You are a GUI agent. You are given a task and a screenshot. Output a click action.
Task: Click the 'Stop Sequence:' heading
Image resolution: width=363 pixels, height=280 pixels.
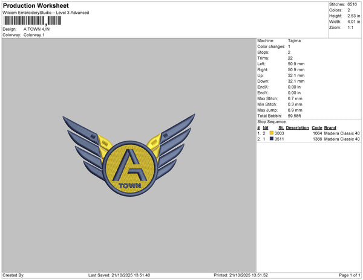(x=272, y=122)
